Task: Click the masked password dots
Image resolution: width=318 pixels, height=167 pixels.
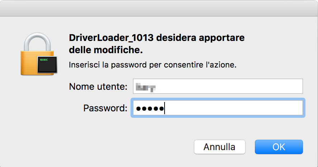Action: coord(150,109)
